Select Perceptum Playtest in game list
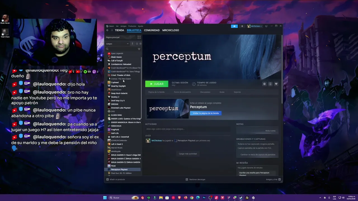This screenshot has width=358, height=201. click(123, 169)
